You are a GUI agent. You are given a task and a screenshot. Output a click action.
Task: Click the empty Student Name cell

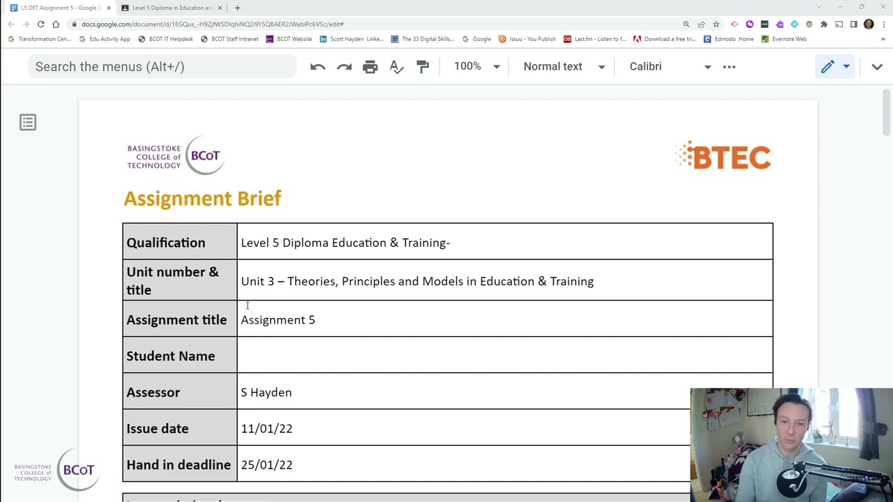point(505,355)
